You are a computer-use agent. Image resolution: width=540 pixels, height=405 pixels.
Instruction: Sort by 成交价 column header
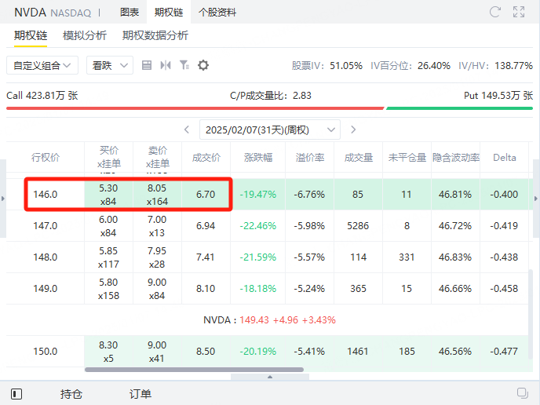[206, 158]
